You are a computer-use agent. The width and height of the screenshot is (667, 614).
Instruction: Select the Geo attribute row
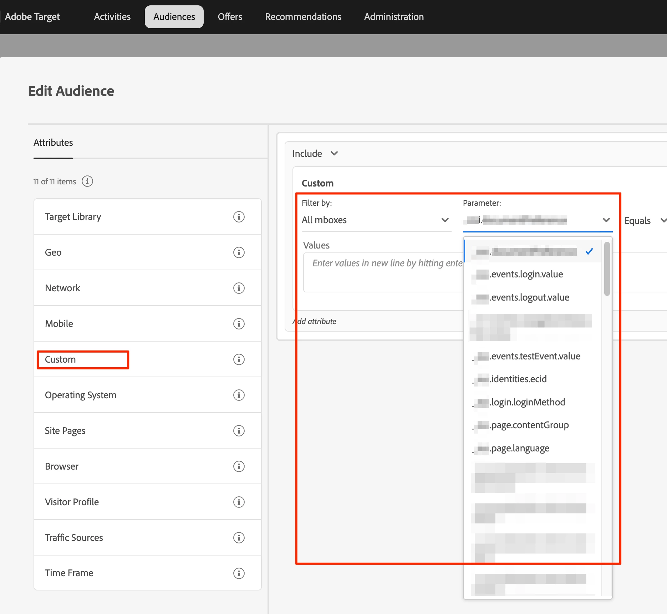(x=148, y=252)
